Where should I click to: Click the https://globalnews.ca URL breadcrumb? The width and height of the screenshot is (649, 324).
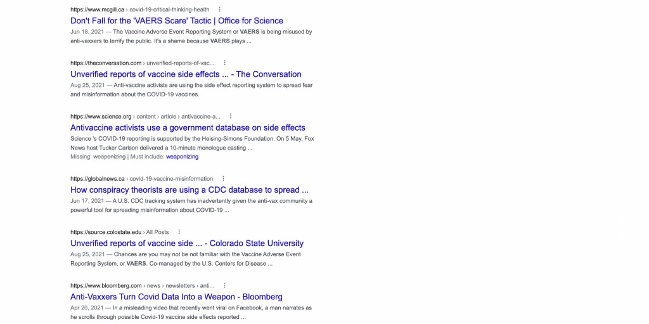pos(141,179)
